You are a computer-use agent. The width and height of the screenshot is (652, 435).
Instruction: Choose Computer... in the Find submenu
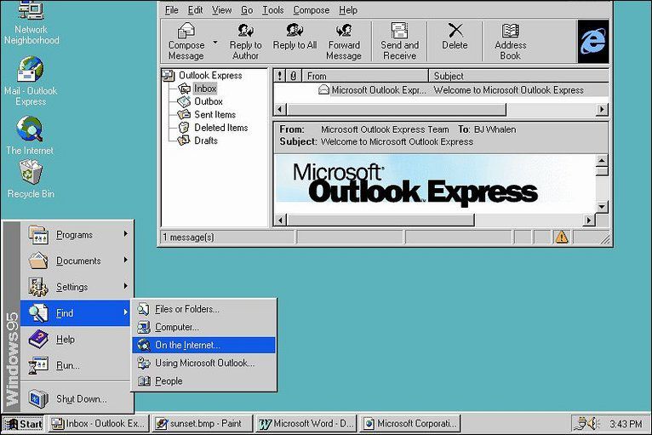point(203,327)
